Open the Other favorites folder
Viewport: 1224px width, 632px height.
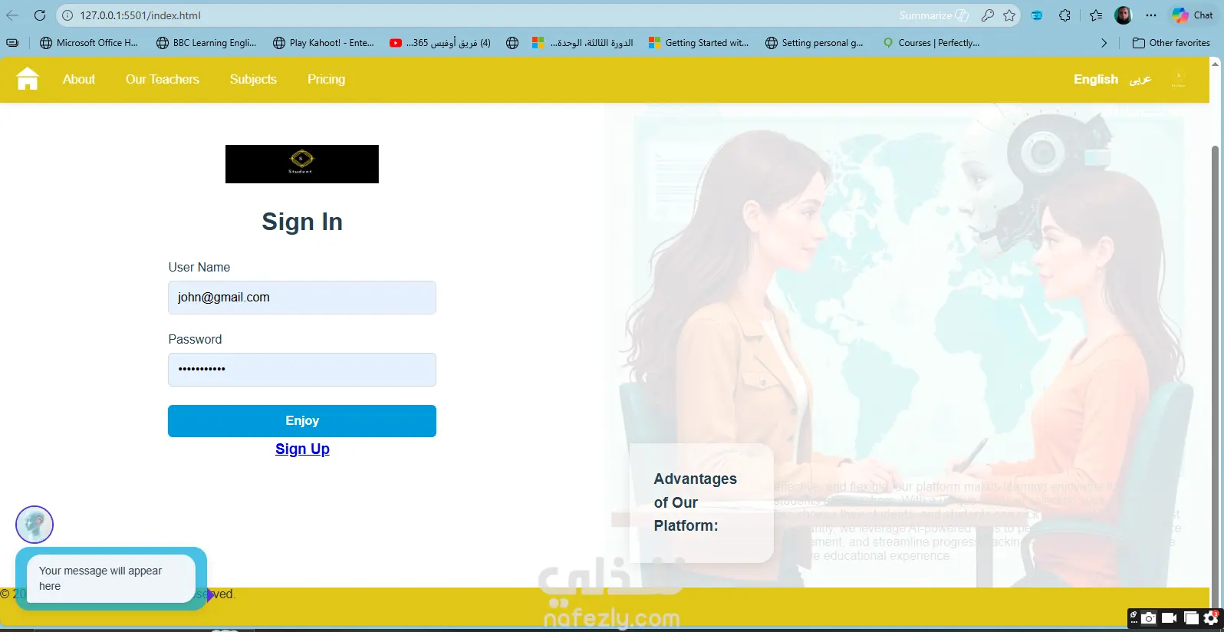[x=1171, y=43]
